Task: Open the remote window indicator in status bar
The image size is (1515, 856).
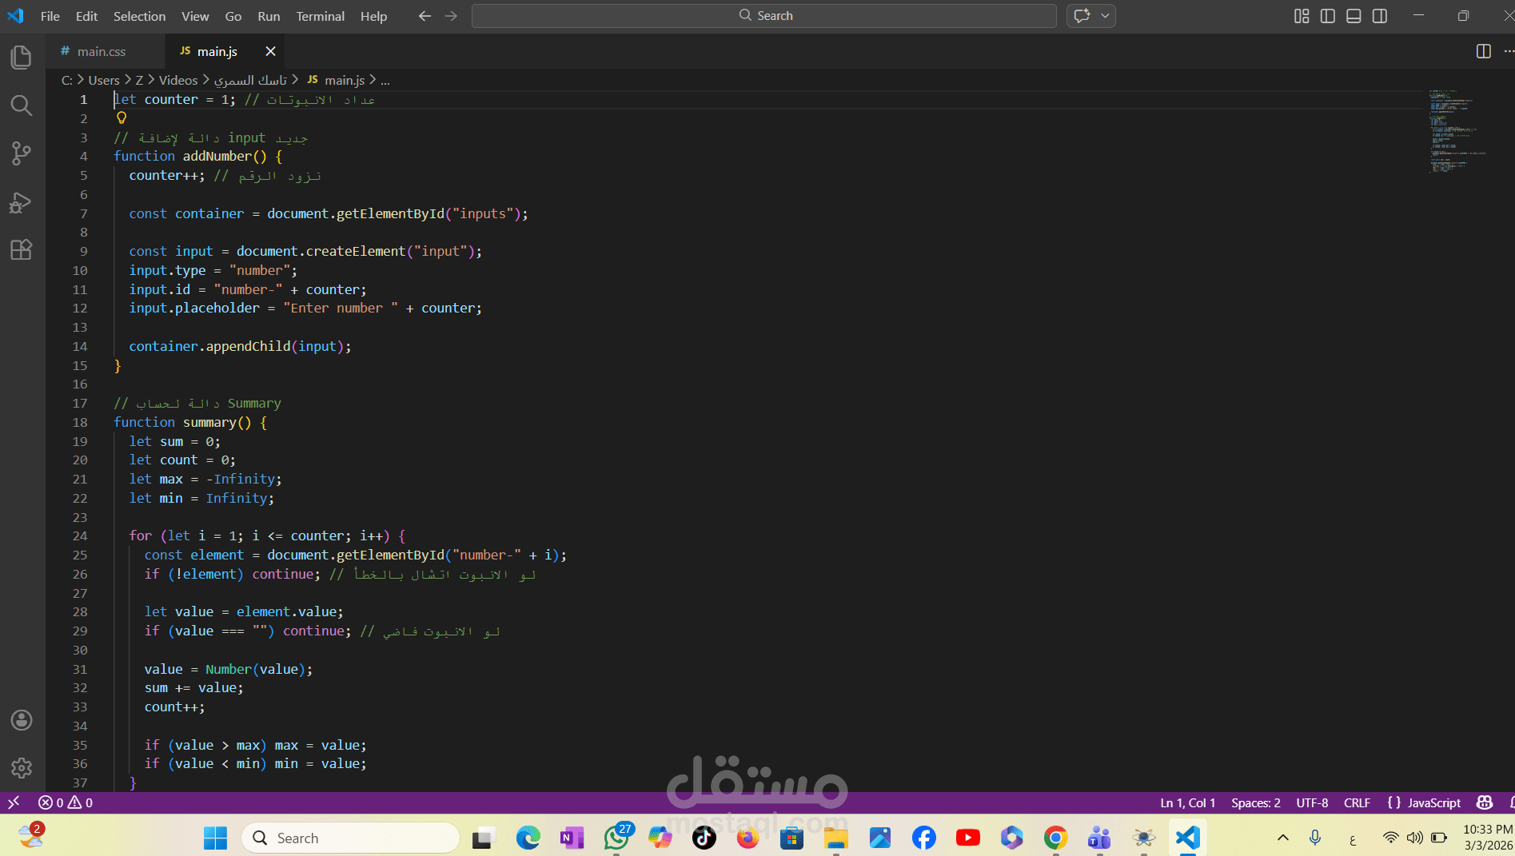Action: click(14, 802)
